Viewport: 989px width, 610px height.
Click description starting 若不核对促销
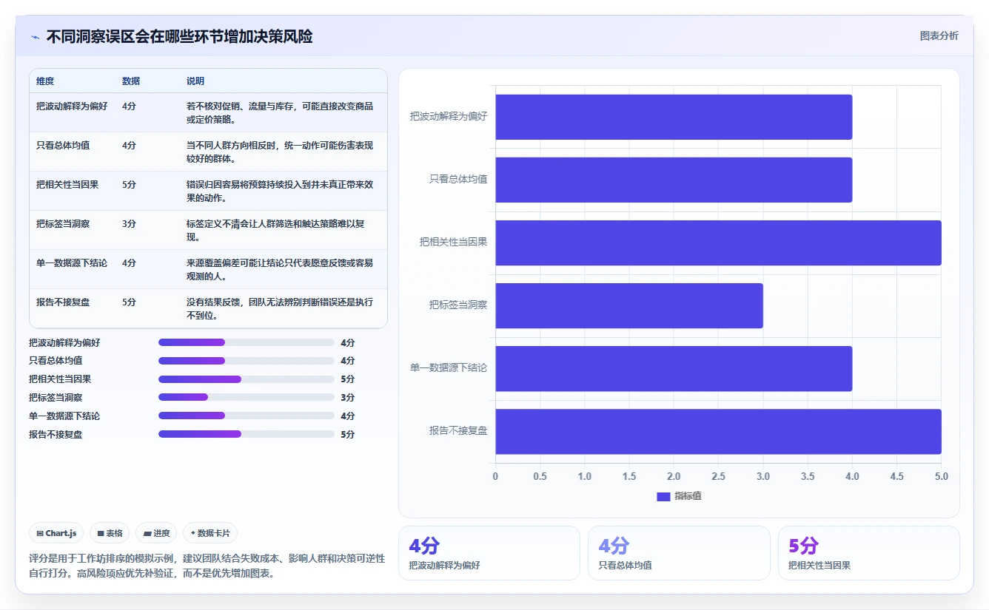point(280,112)
